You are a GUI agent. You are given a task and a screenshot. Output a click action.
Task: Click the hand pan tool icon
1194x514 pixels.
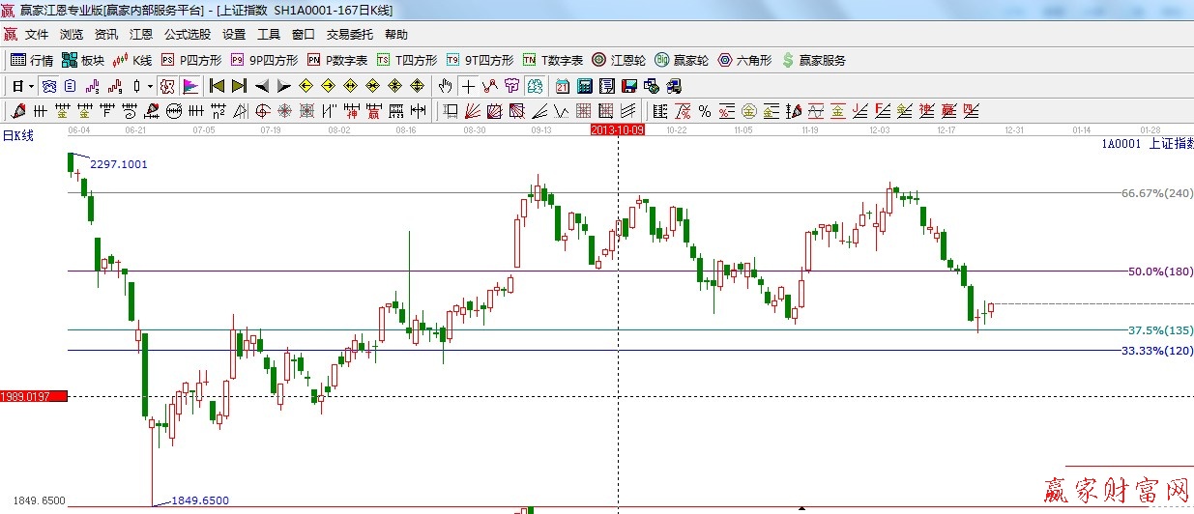(447, 86)
